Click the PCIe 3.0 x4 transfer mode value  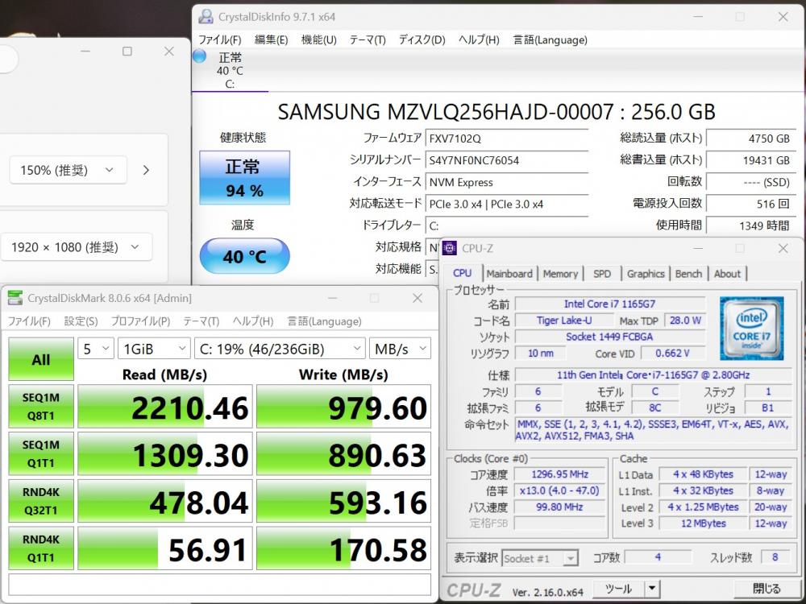point(507,204)
